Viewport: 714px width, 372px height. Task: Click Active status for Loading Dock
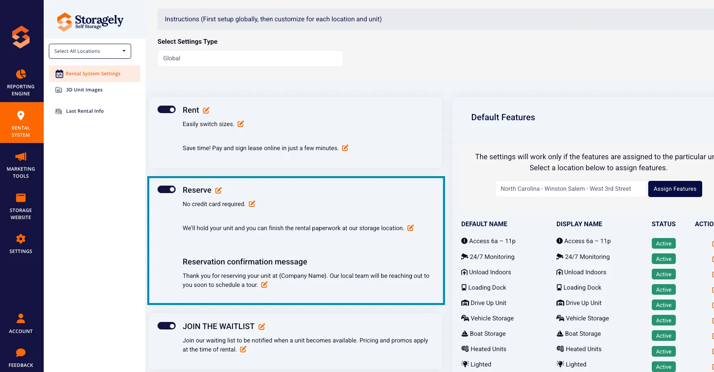point(664,290)
